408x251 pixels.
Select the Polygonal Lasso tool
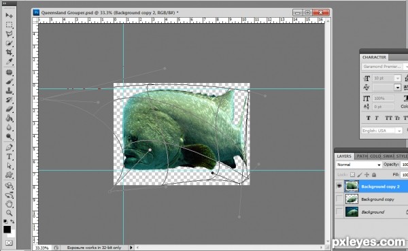tap(9, 34)
